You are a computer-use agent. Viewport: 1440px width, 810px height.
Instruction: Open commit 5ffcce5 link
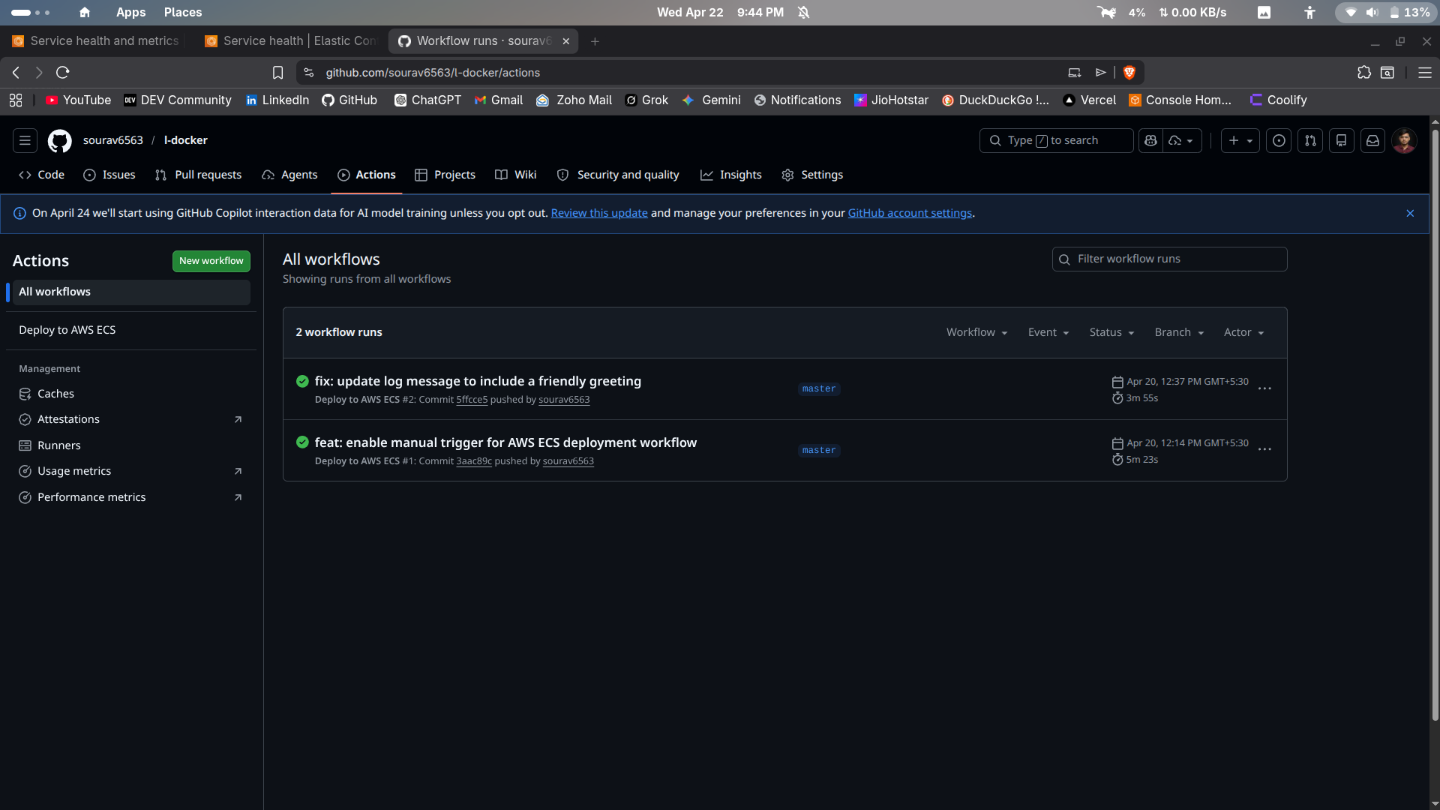point(472,400)
